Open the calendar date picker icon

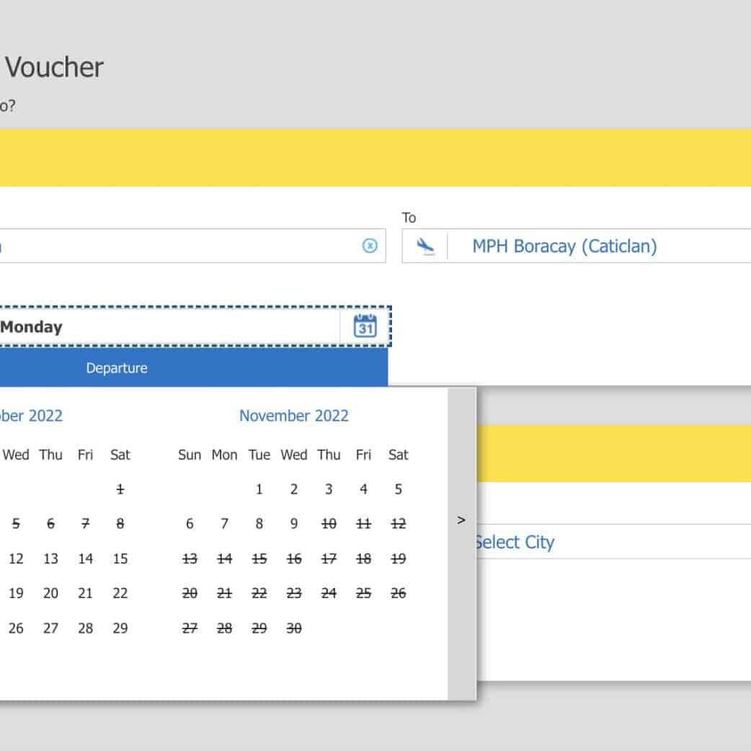[x=365, y=326]
